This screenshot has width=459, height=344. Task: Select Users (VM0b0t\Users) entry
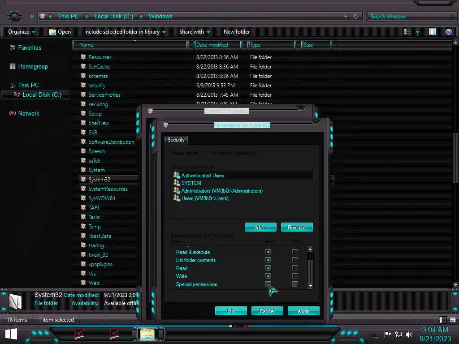[205, 198]
